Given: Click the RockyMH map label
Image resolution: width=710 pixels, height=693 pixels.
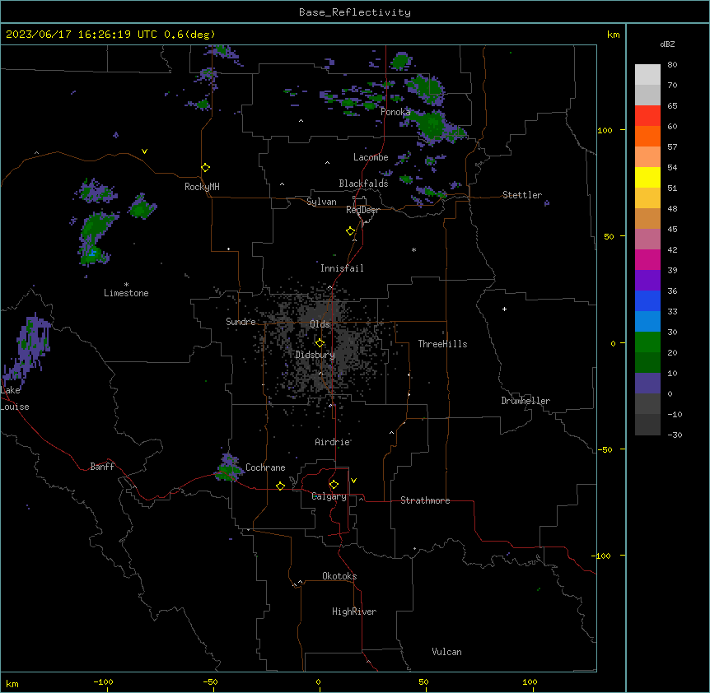Looking at the screenshot, I should 202,187.
